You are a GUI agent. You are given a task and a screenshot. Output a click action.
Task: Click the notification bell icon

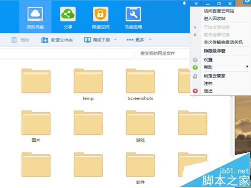(184, 3)
